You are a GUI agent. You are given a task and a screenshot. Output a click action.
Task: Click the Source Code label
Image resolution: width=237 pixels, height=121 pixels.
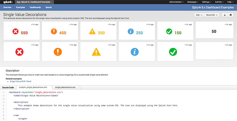(x=8, y=87)
